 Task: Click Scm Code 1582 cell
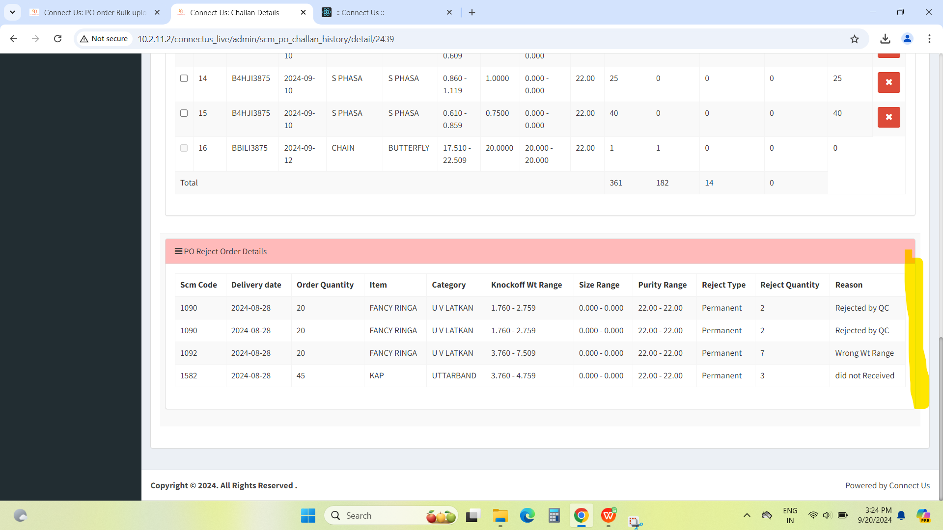click(189, 375)
